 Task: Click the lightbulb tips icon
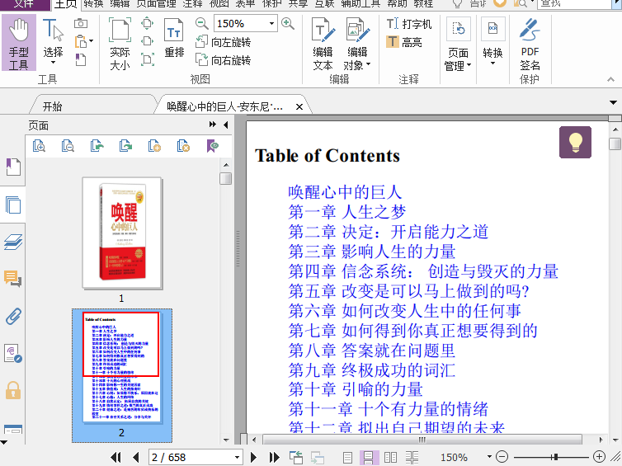575,142
